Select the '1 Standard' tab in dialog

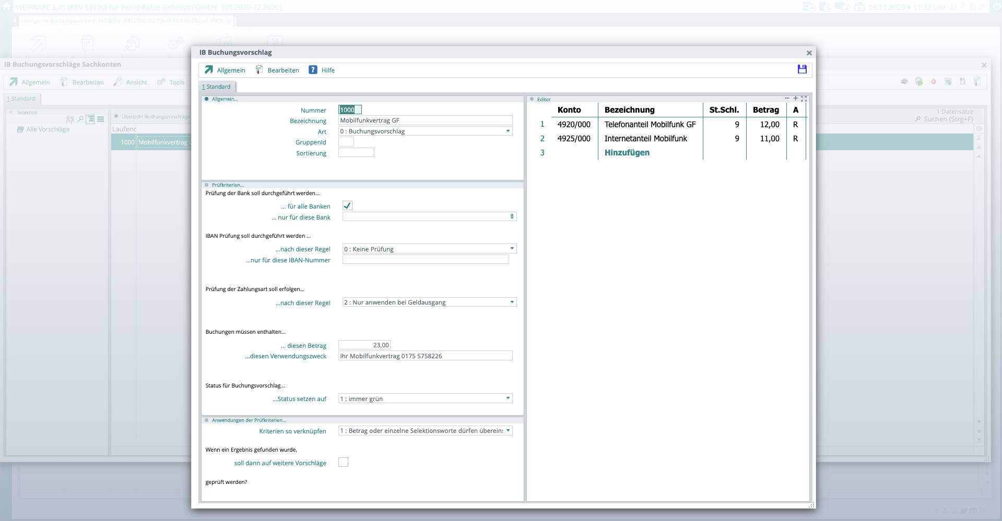[x=217, y=87]
